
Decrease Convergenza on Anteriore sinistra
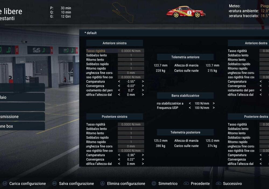pyautogui.click(x=119, y=86)
